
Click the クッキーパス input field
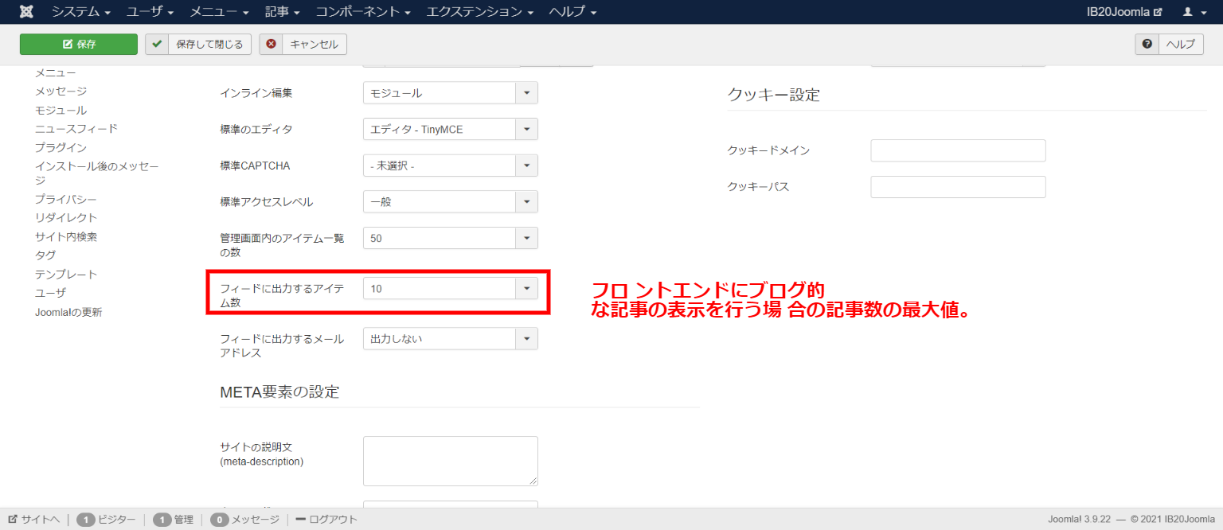[957, 187]
